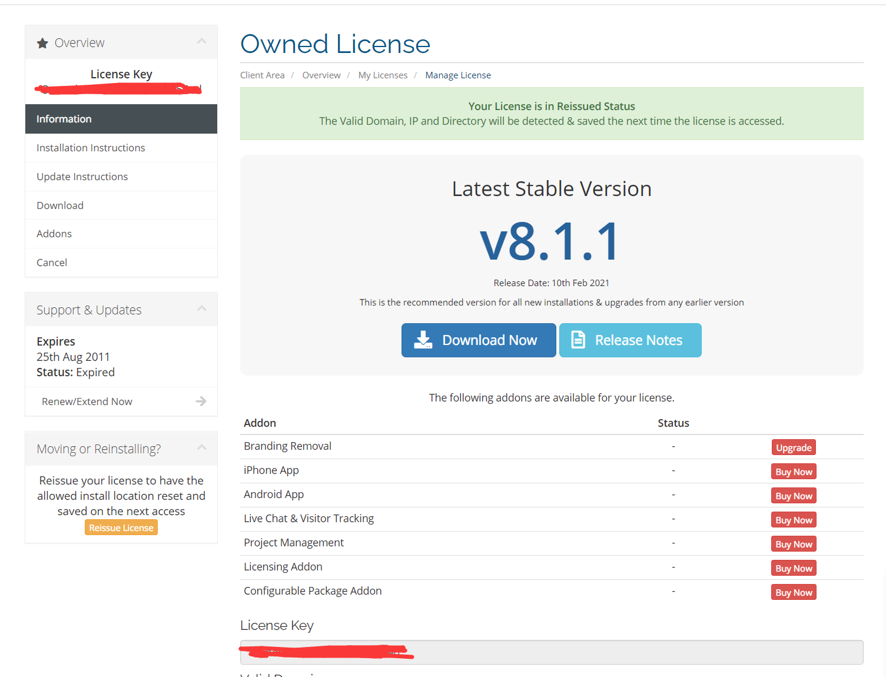Select Information in the sidebar menu
Viewport: 886px width, 677px height.
tap(121, 119)
